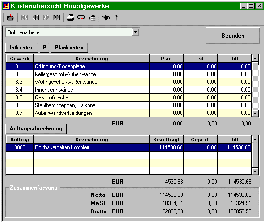Viewport: 264px width, 222px height.
Task: Open help via question mark icon
Action: click(x=116, y=17)
